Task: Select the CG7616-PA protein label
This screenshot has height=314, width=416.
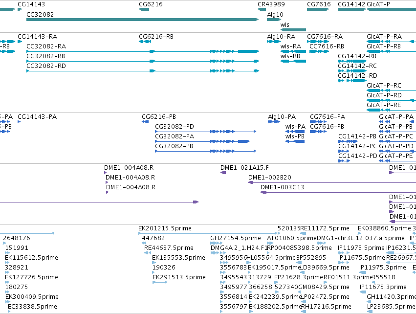Action: click(328, 117)
